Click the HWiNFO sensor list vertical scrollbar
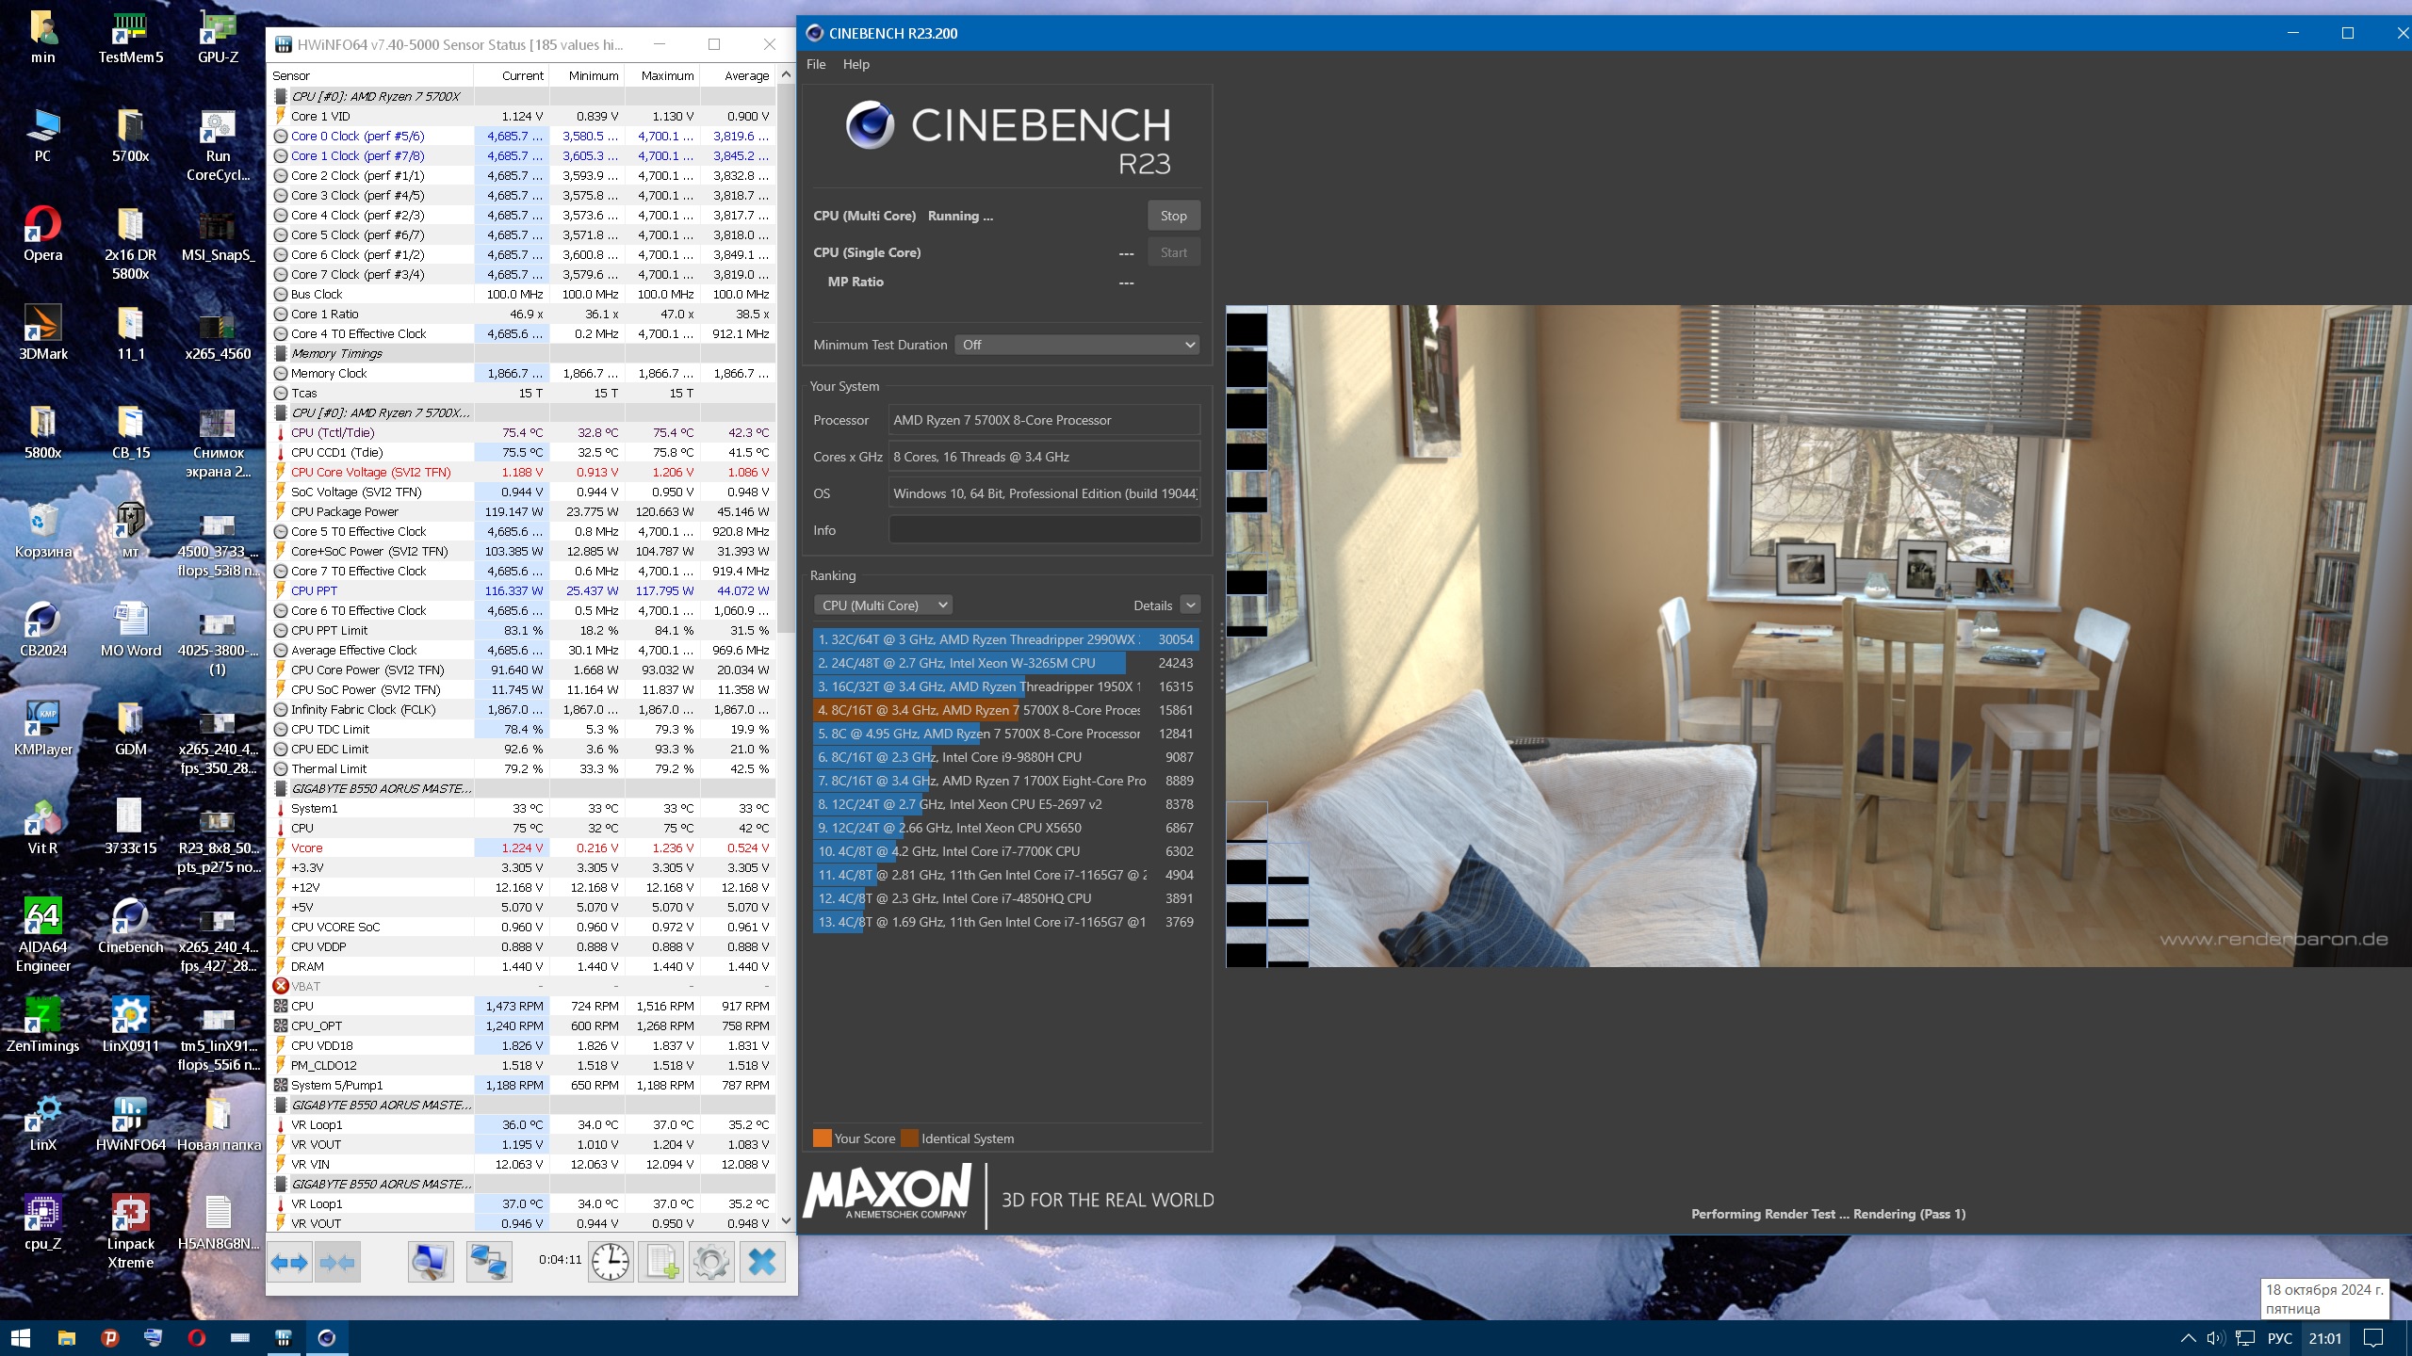The height and width of the screenshot is (1356, 2412). 786,471
